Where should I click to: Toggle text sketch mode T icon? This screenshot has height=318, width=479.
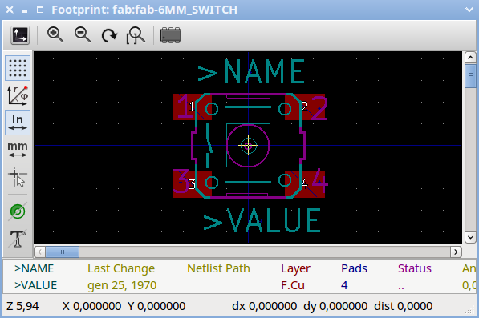(x=18, y=239)
